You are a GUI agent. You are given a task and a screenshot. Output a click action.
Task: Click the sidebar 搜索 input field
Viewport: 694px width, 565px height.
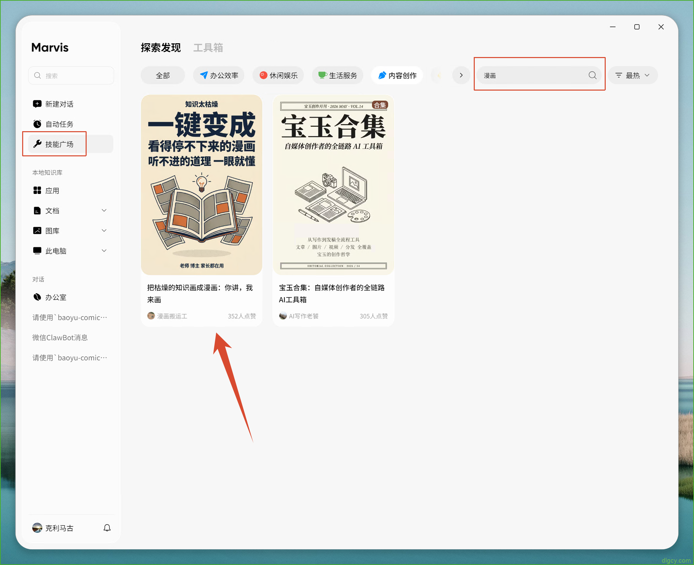[71, 75]
